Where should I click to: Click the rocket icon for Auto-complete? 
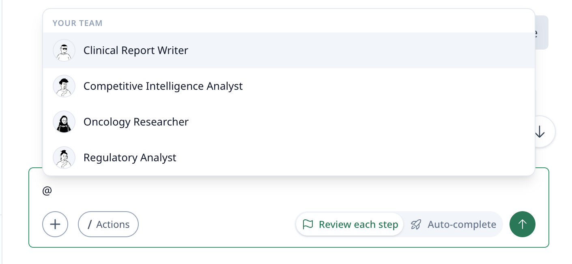pyautogui.click(x=416, y=225)
